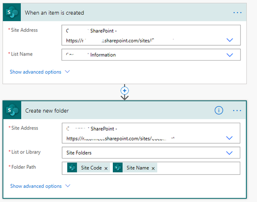Click SharePoint icon on Create new folder card
The height and width of the screenshot is (202, 257).
[x=12, y=110]
